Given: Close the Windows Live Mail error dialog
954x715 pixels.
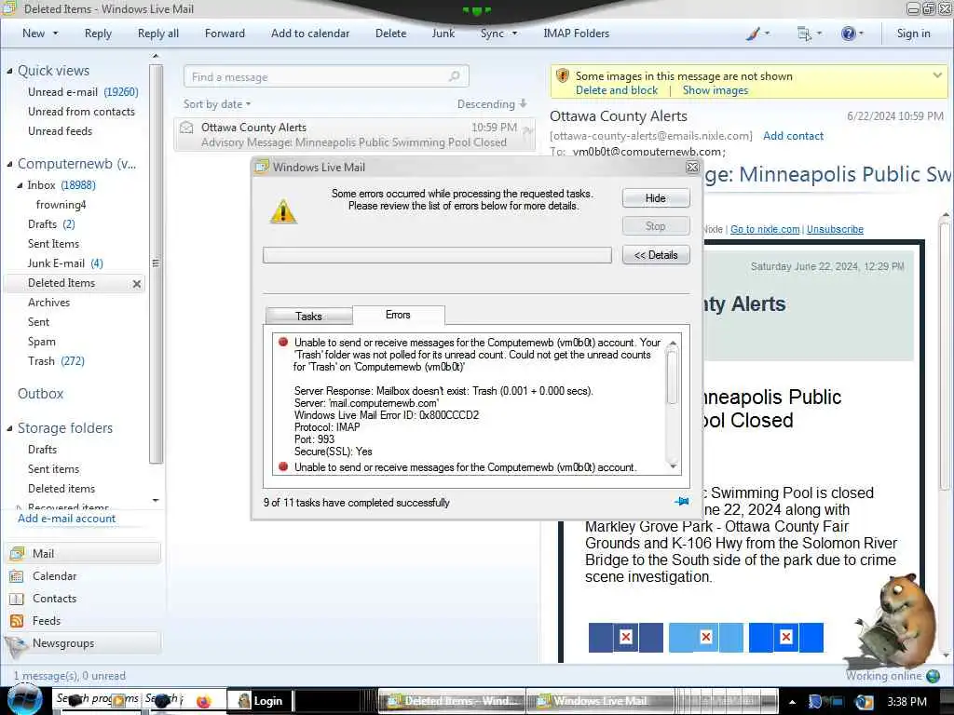Looking at the screenshot, I should point(692,168).
